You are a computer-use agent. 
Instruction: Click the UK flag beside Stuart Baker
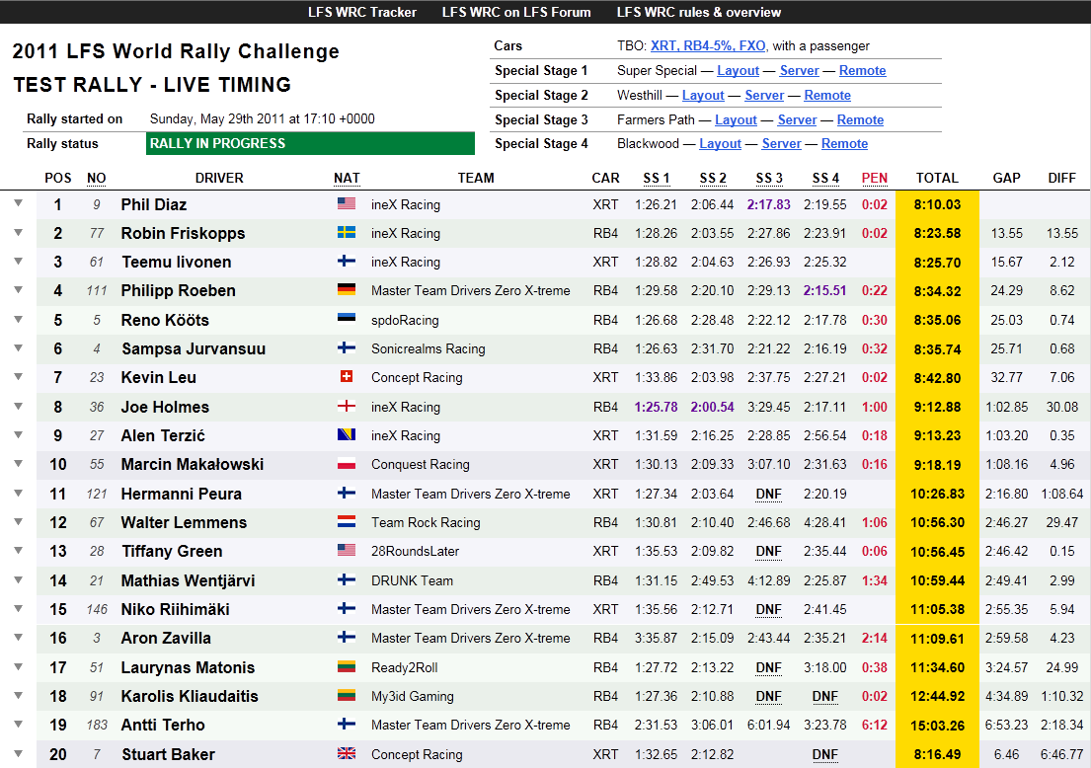tap(346, 754)
